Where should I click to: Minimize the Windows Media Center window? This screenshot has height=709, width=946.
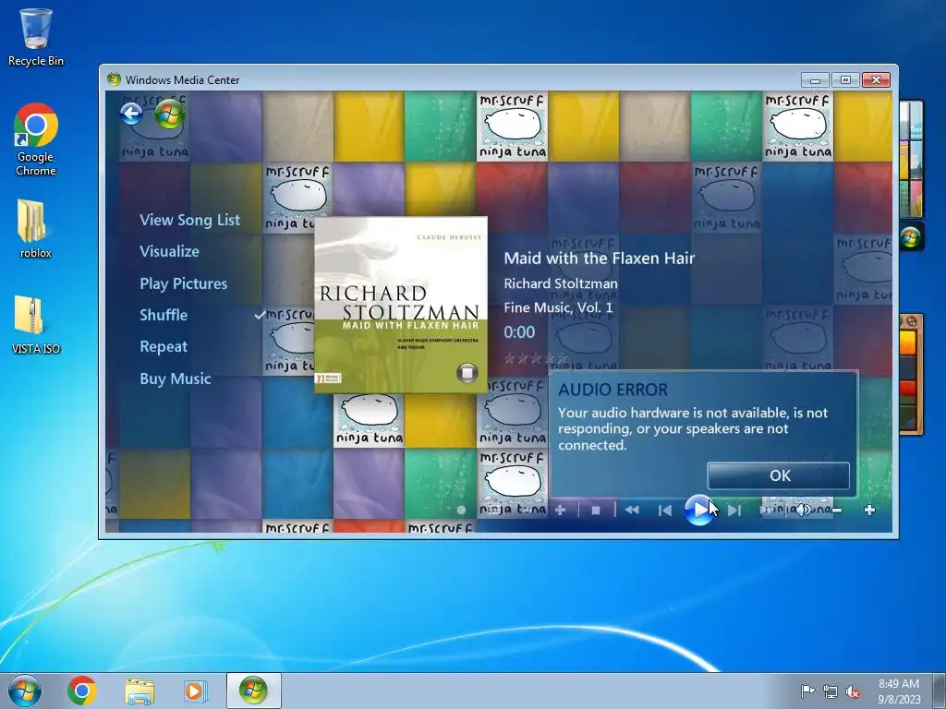point(815,79)
